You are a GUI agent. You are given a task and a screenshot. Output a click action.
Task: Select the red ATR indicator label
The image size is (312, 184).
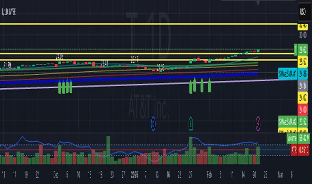(294, 150)
